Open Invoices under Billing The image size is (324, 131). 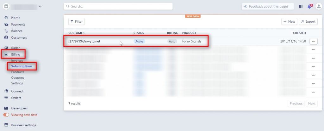tap(17, 60)
